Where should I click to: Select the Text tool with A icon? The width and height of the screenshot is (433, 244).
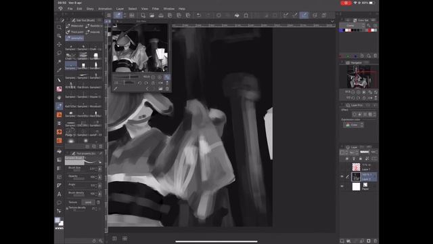pyautogui.click(x=59, y=195)
